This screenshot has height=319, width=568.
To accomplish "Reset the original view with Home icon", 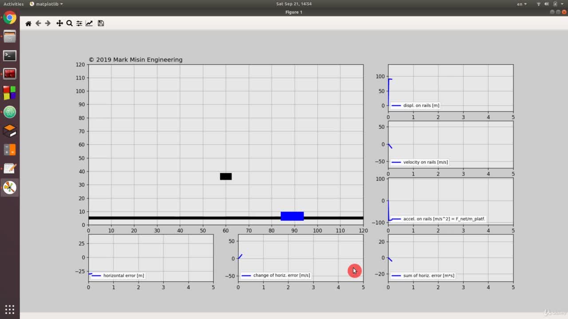I will 28,23.
